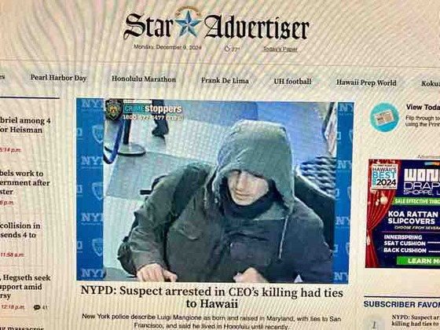Open the collision sends 4 sidebar story
Screen dimensions: 440x330
coord(20,230)
